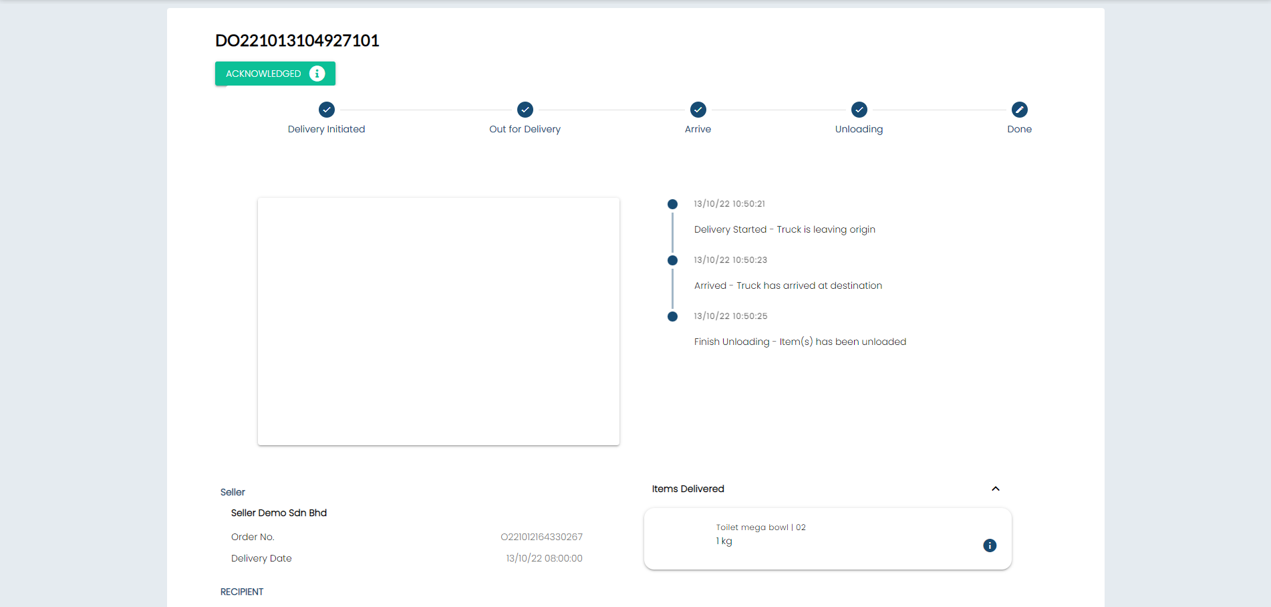1271x607 pixels.
Task: Collapse the Items Delivered section
Action: click(995, 489)
